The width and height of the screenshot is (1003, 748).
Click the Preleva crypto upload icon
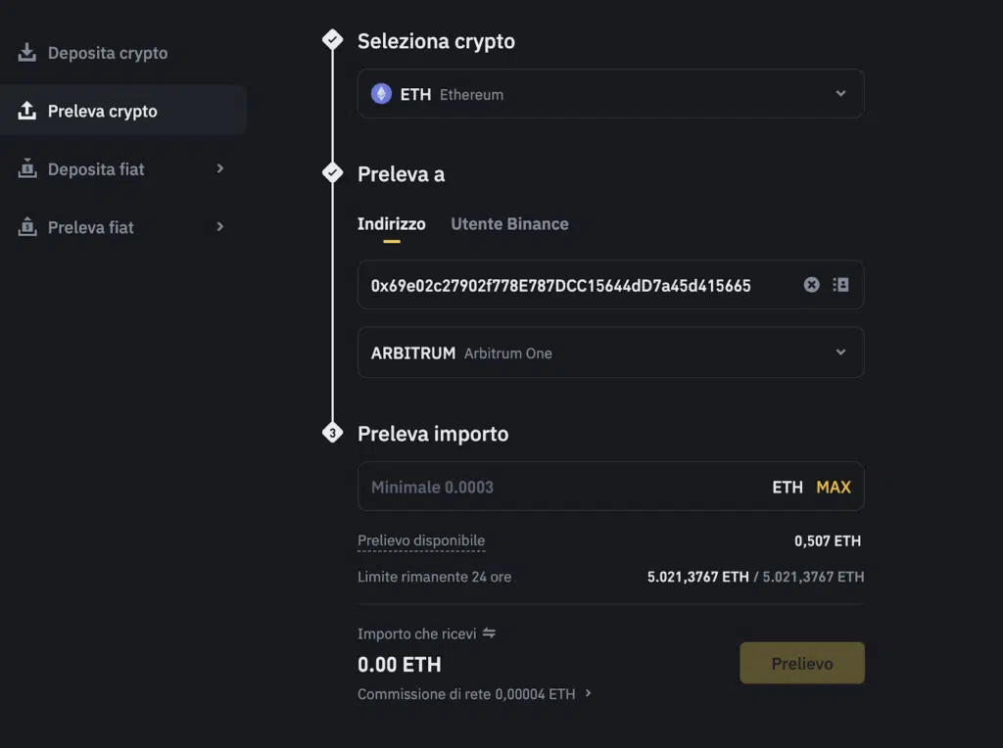point(27,111)
